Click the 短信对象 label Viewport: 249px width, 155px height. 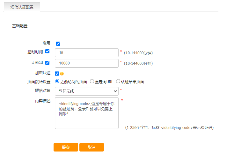(x=43, y=91)
